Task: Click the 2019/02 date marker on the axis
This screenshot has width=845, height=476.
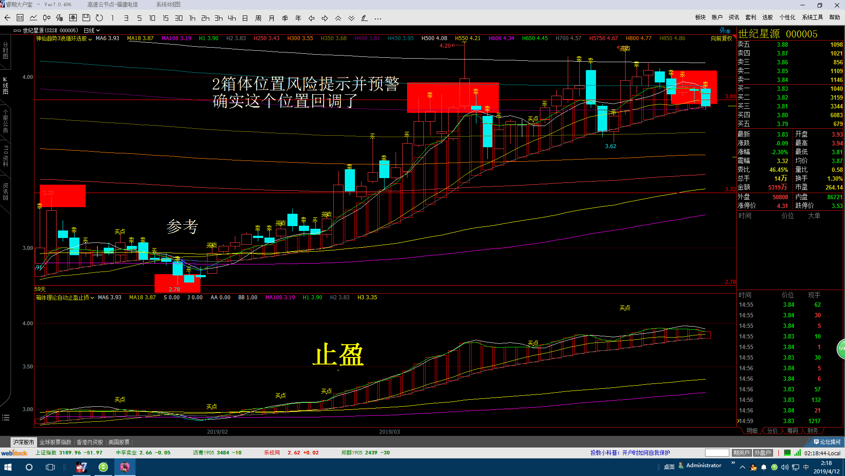Action: coord(217,432)
